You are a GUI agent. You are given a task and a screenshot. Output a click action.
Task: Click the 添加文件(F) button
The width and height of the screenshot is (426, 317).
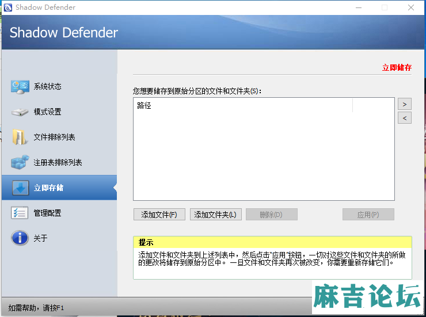159,215
